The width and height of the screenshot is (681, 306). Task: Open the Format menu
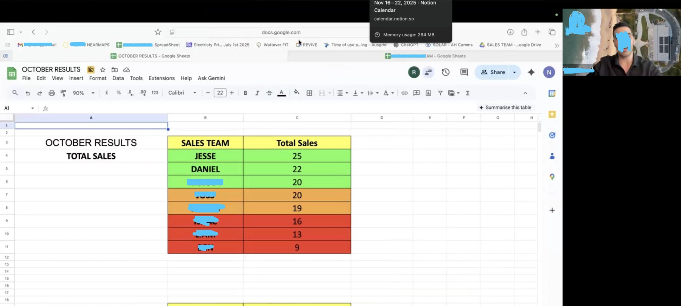pyautogui.click(x=98, y=78)
